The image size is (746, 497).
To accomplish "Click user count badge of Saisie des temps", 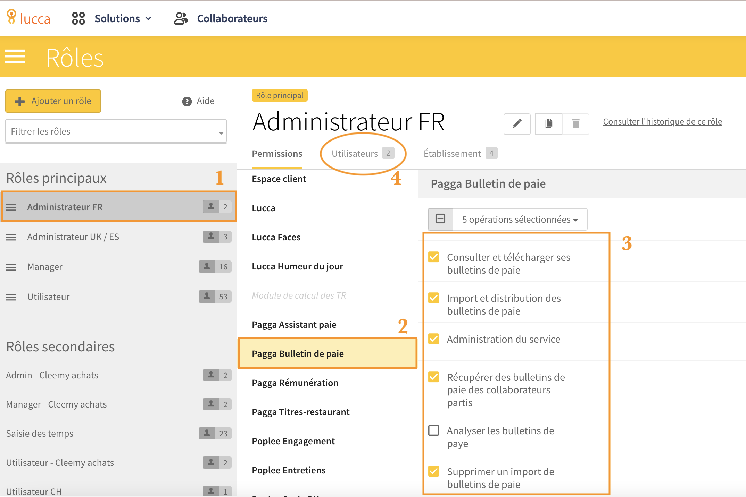I will coord(215,433).
